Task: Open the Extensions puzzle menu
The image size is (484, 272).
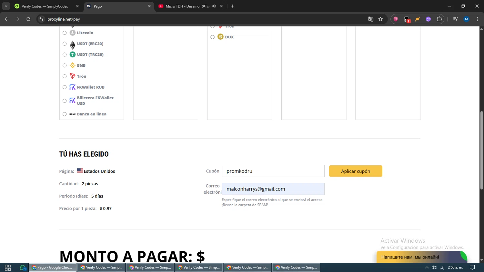Action: [x=439, y=19]
